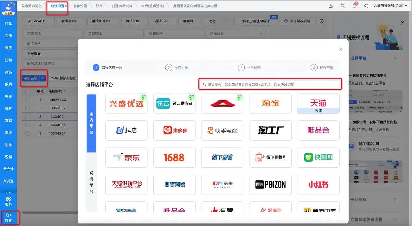Tick the checkbox for row 13334971
Image resolution: width=412 pixels, height=226 pixels.
click(28, 117)
